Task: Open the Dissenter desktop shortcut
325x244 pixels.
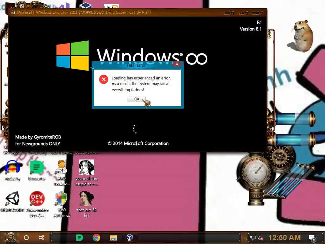Action: (x=37, y=170)
